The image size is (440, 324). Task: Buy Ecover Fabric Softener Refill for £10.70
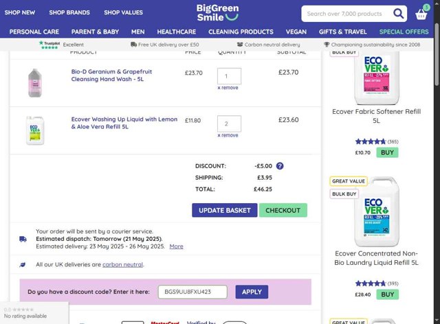387,152
